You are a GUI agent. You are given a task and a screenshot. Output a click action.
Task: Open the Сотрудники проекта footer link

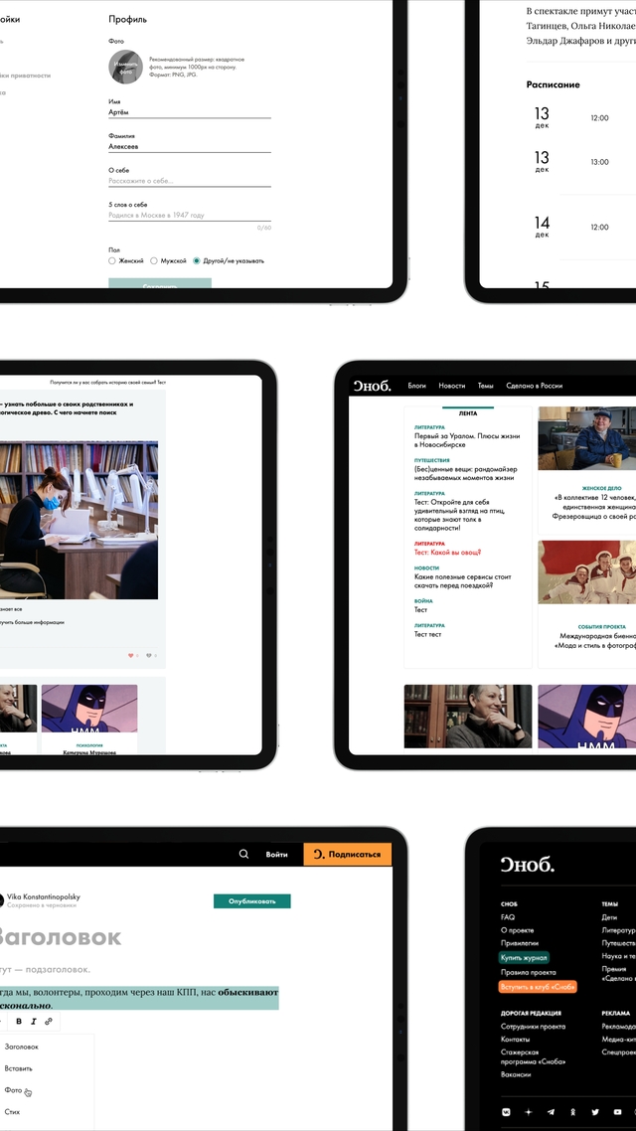(x=533, y=1027)
